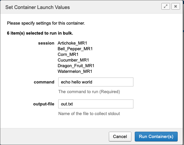Click the output-file field label

(x=44, y=104)
